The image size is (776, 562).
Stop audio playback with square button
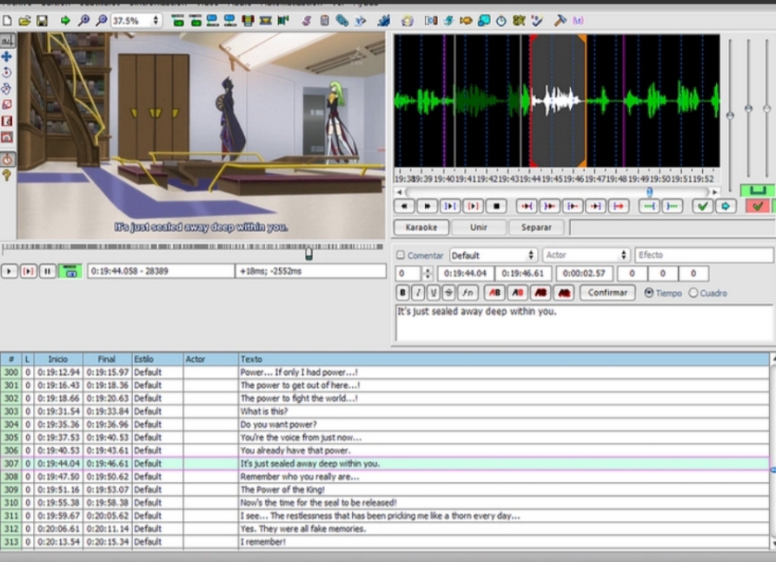pyautogui.click(x=495, y=206)
